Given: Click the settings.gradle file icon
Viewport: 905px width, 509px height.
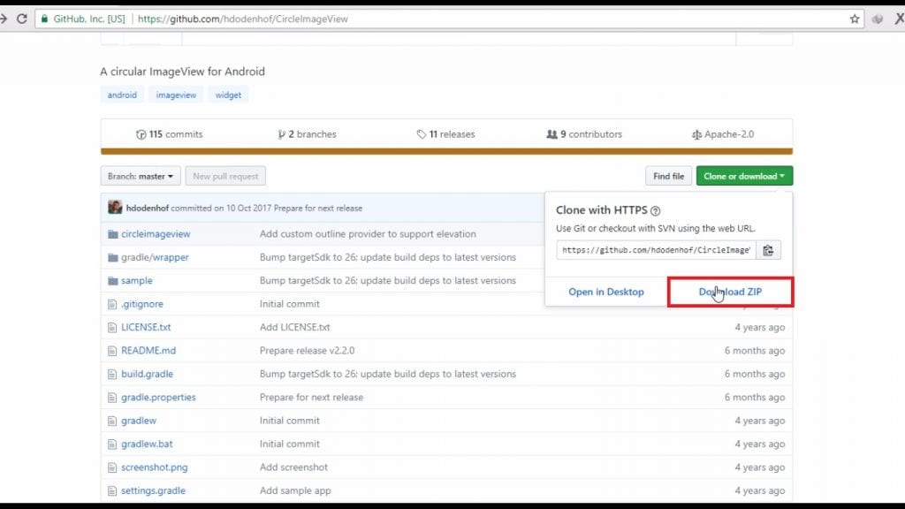Looking at the screenshot, I should coord(112,491).
